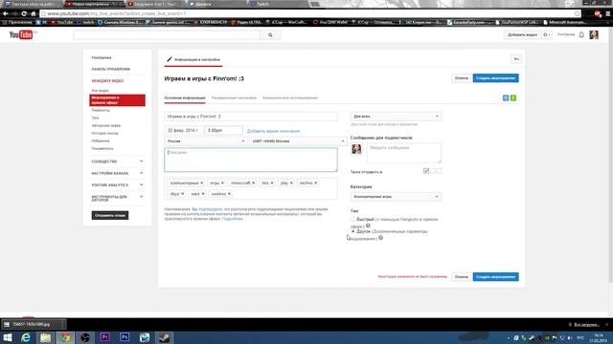This screenshot has width=613, height=344.
Task: Open File Explorer from the taskbar
Action: [45, 337]
